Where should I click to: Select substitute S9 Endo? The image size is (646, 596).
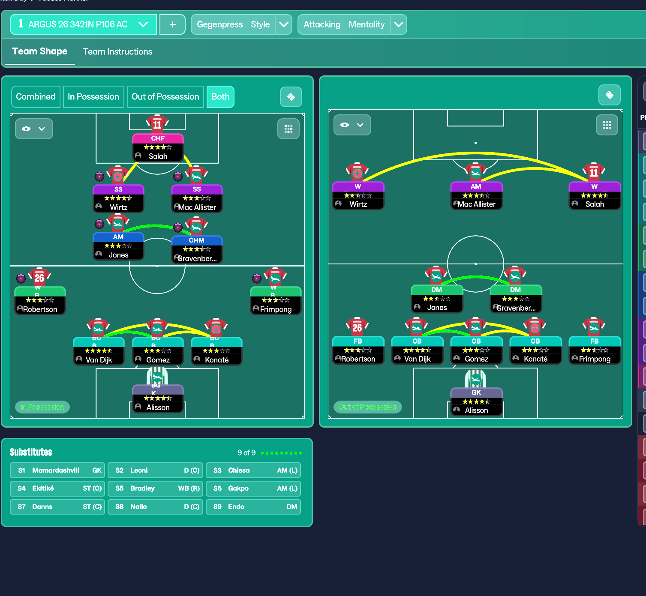[x=253, y=507]
